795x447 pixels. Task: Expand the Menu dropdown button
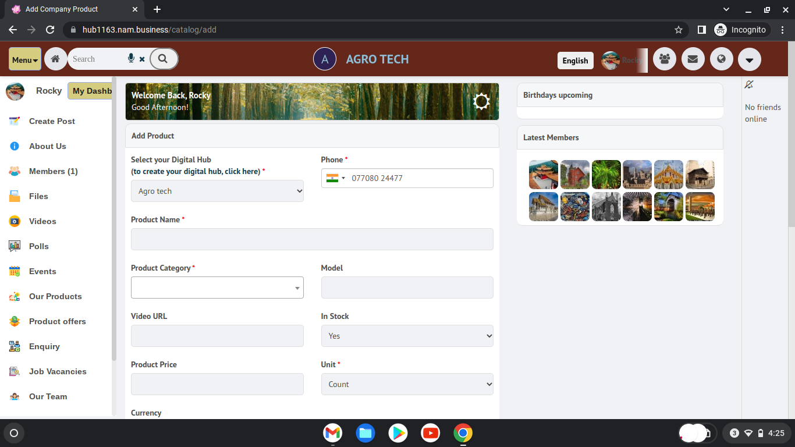(25, 59)
